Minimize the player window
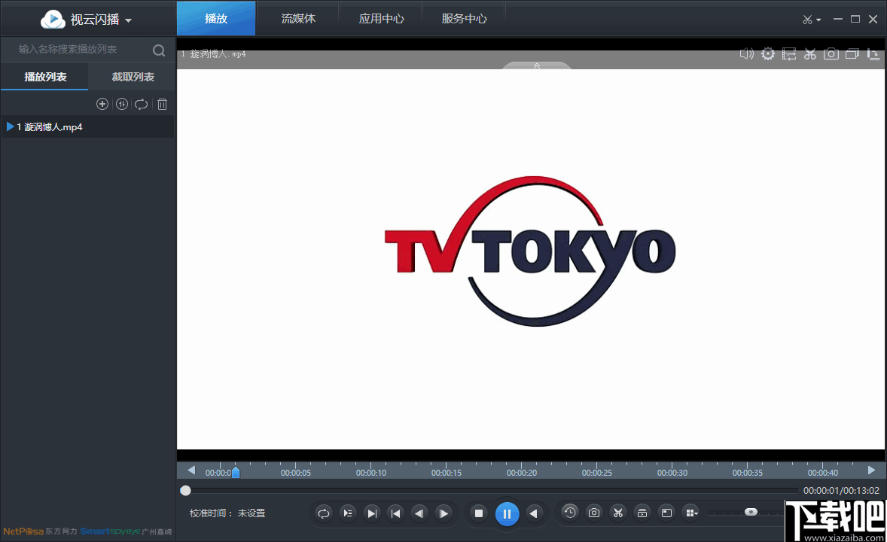887x542 pixels. point(838,20)
